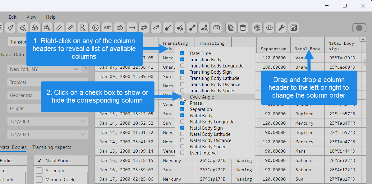Click the flat orbit ring icon
The width and height of the screenshot is (372, 184).
144,28
